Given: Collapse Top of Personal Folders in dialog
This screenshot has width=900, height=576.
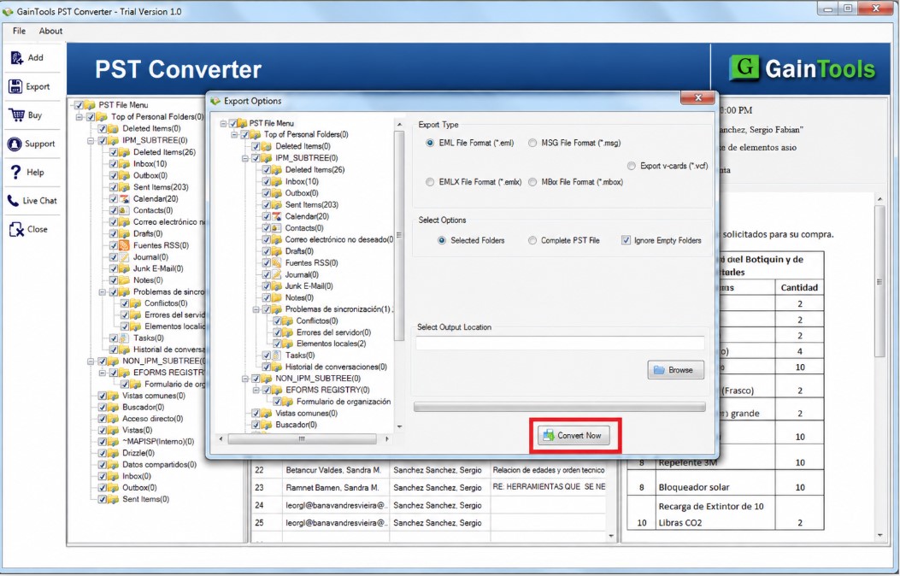Looking at the screenshot, I should 234,135.
